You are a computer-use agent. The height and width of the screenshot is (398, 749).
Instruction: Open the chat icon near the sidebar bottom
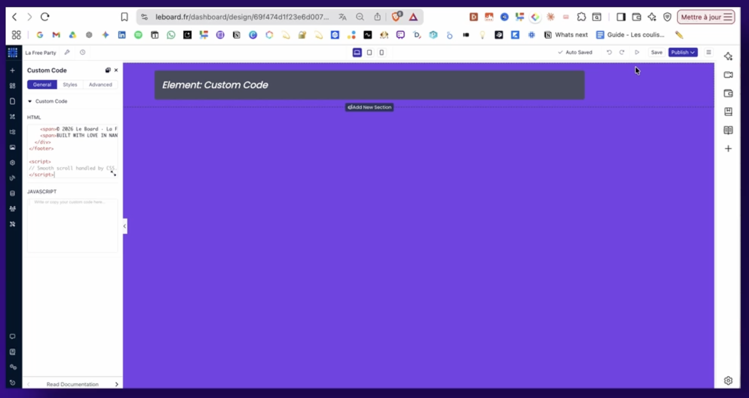coord(12,336)
